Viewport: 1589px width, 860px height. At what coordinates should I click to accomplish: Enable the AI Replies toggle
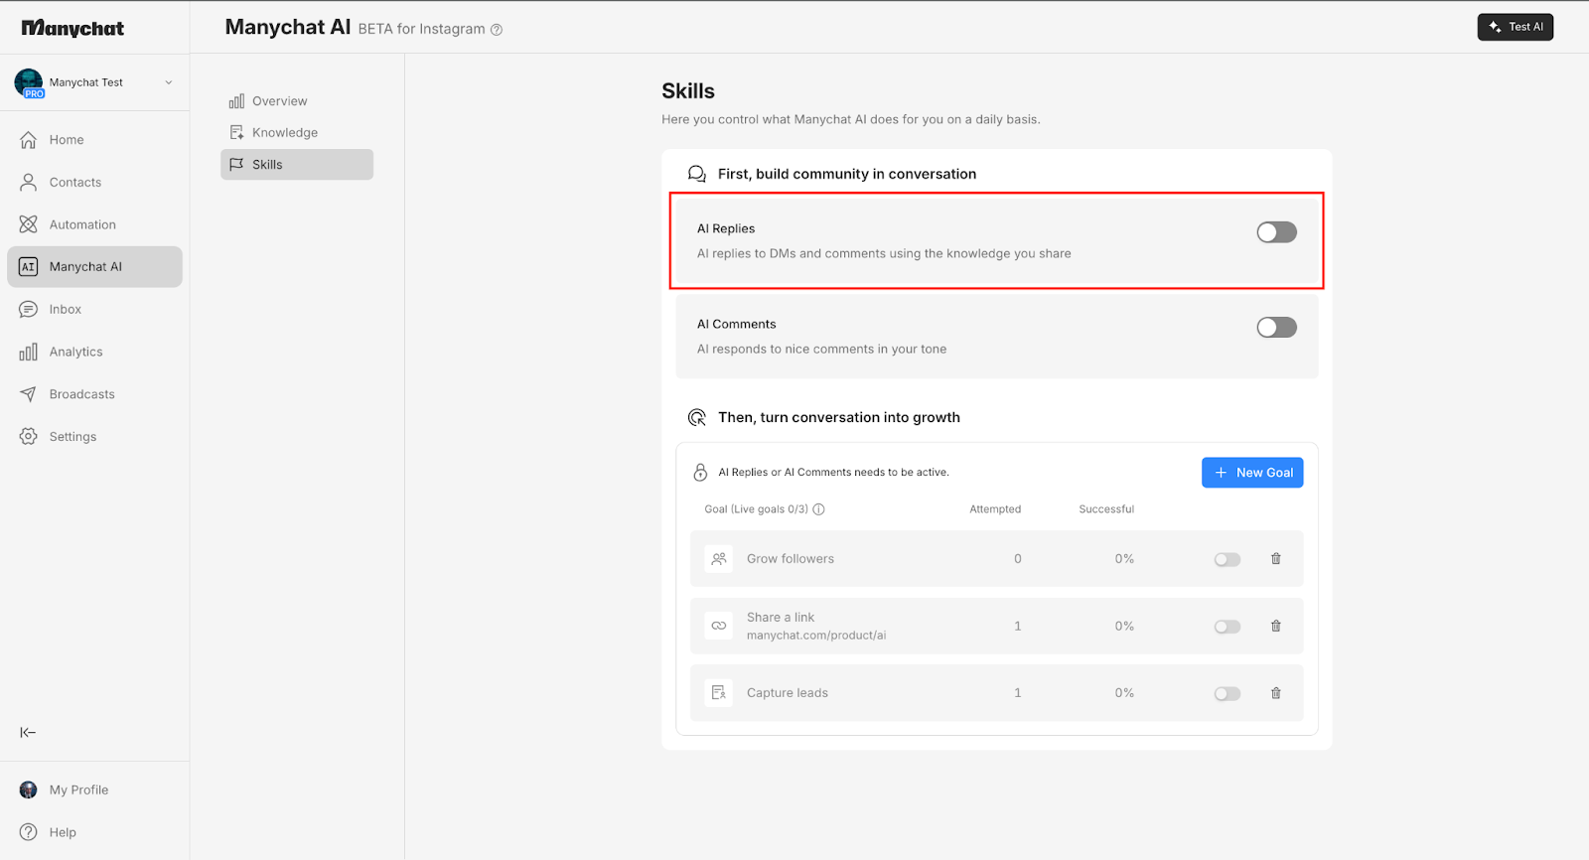[1276, 232]
